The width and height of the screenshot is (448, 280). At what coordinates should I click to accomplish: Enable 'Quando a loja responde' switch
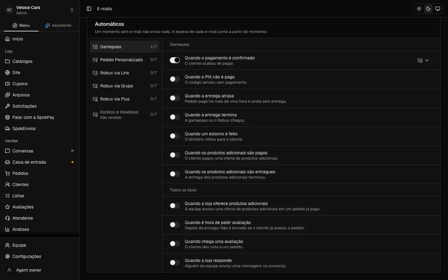[175, 263]
